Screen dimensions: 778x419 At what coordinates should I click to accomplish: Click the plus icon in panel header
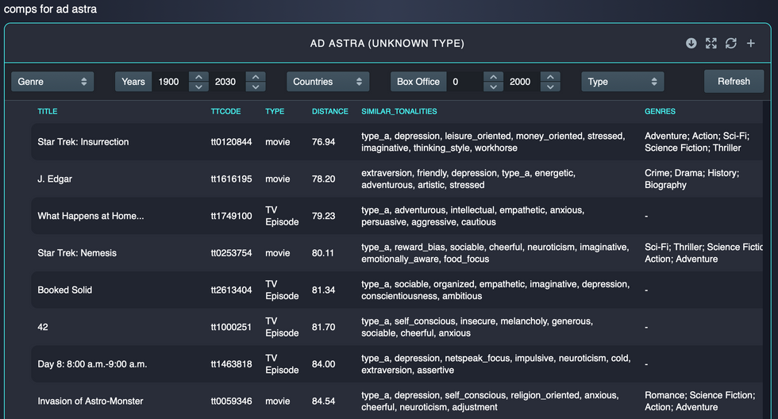tap(751, 43)
